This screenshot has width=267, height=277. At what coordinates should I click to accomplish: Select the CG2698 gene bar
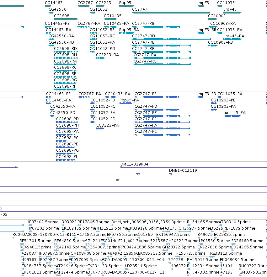tap(66, 19)
